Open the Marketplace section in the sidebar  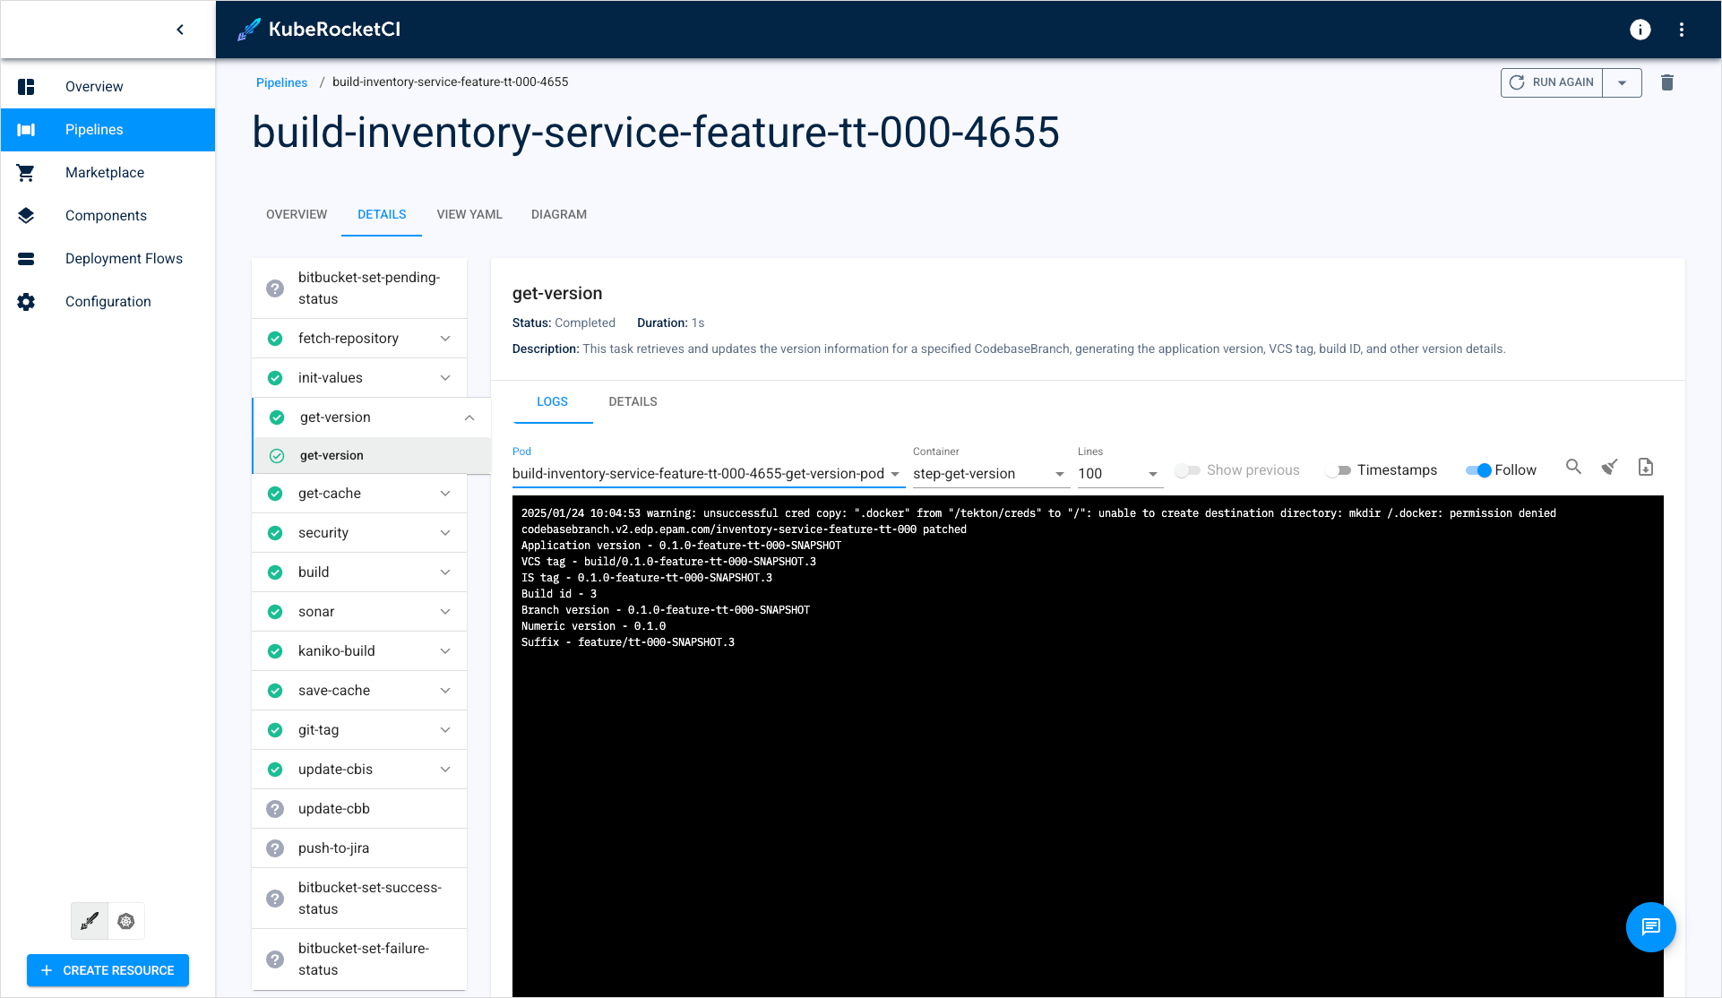pyautogui.click(x=105, y=172)
